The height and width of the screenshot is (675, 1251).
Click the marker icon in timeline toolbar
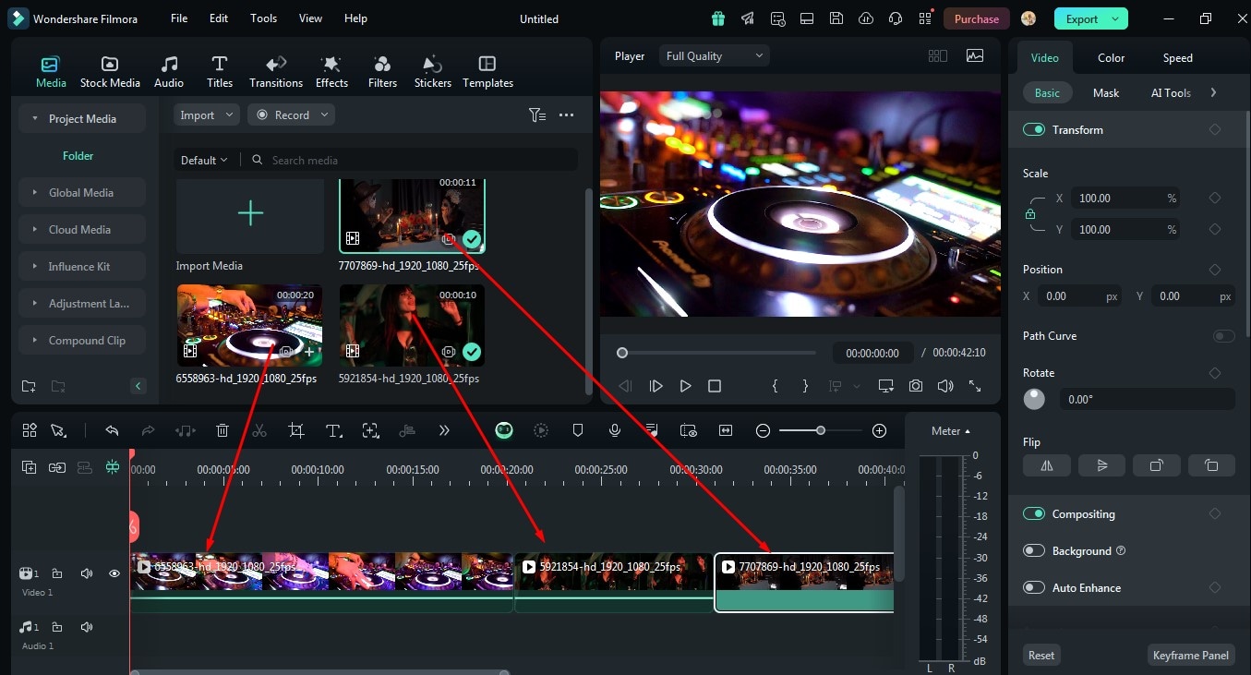pyautogui.click(x=578, y=430)
